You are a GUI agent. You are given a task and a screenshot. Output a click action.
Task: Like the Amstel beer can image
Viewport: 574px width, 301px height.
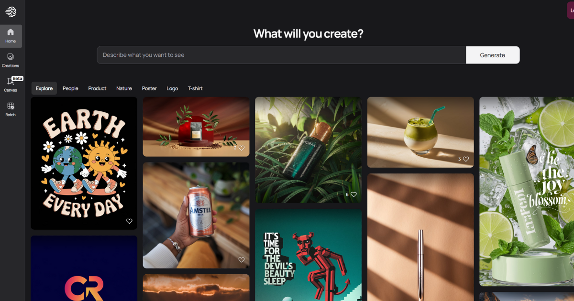coord(241,260)
